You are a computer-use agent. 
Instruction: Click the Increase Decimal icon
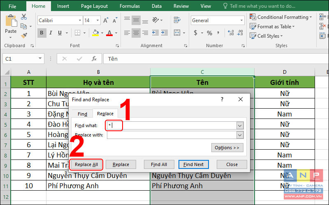(231, 33)
